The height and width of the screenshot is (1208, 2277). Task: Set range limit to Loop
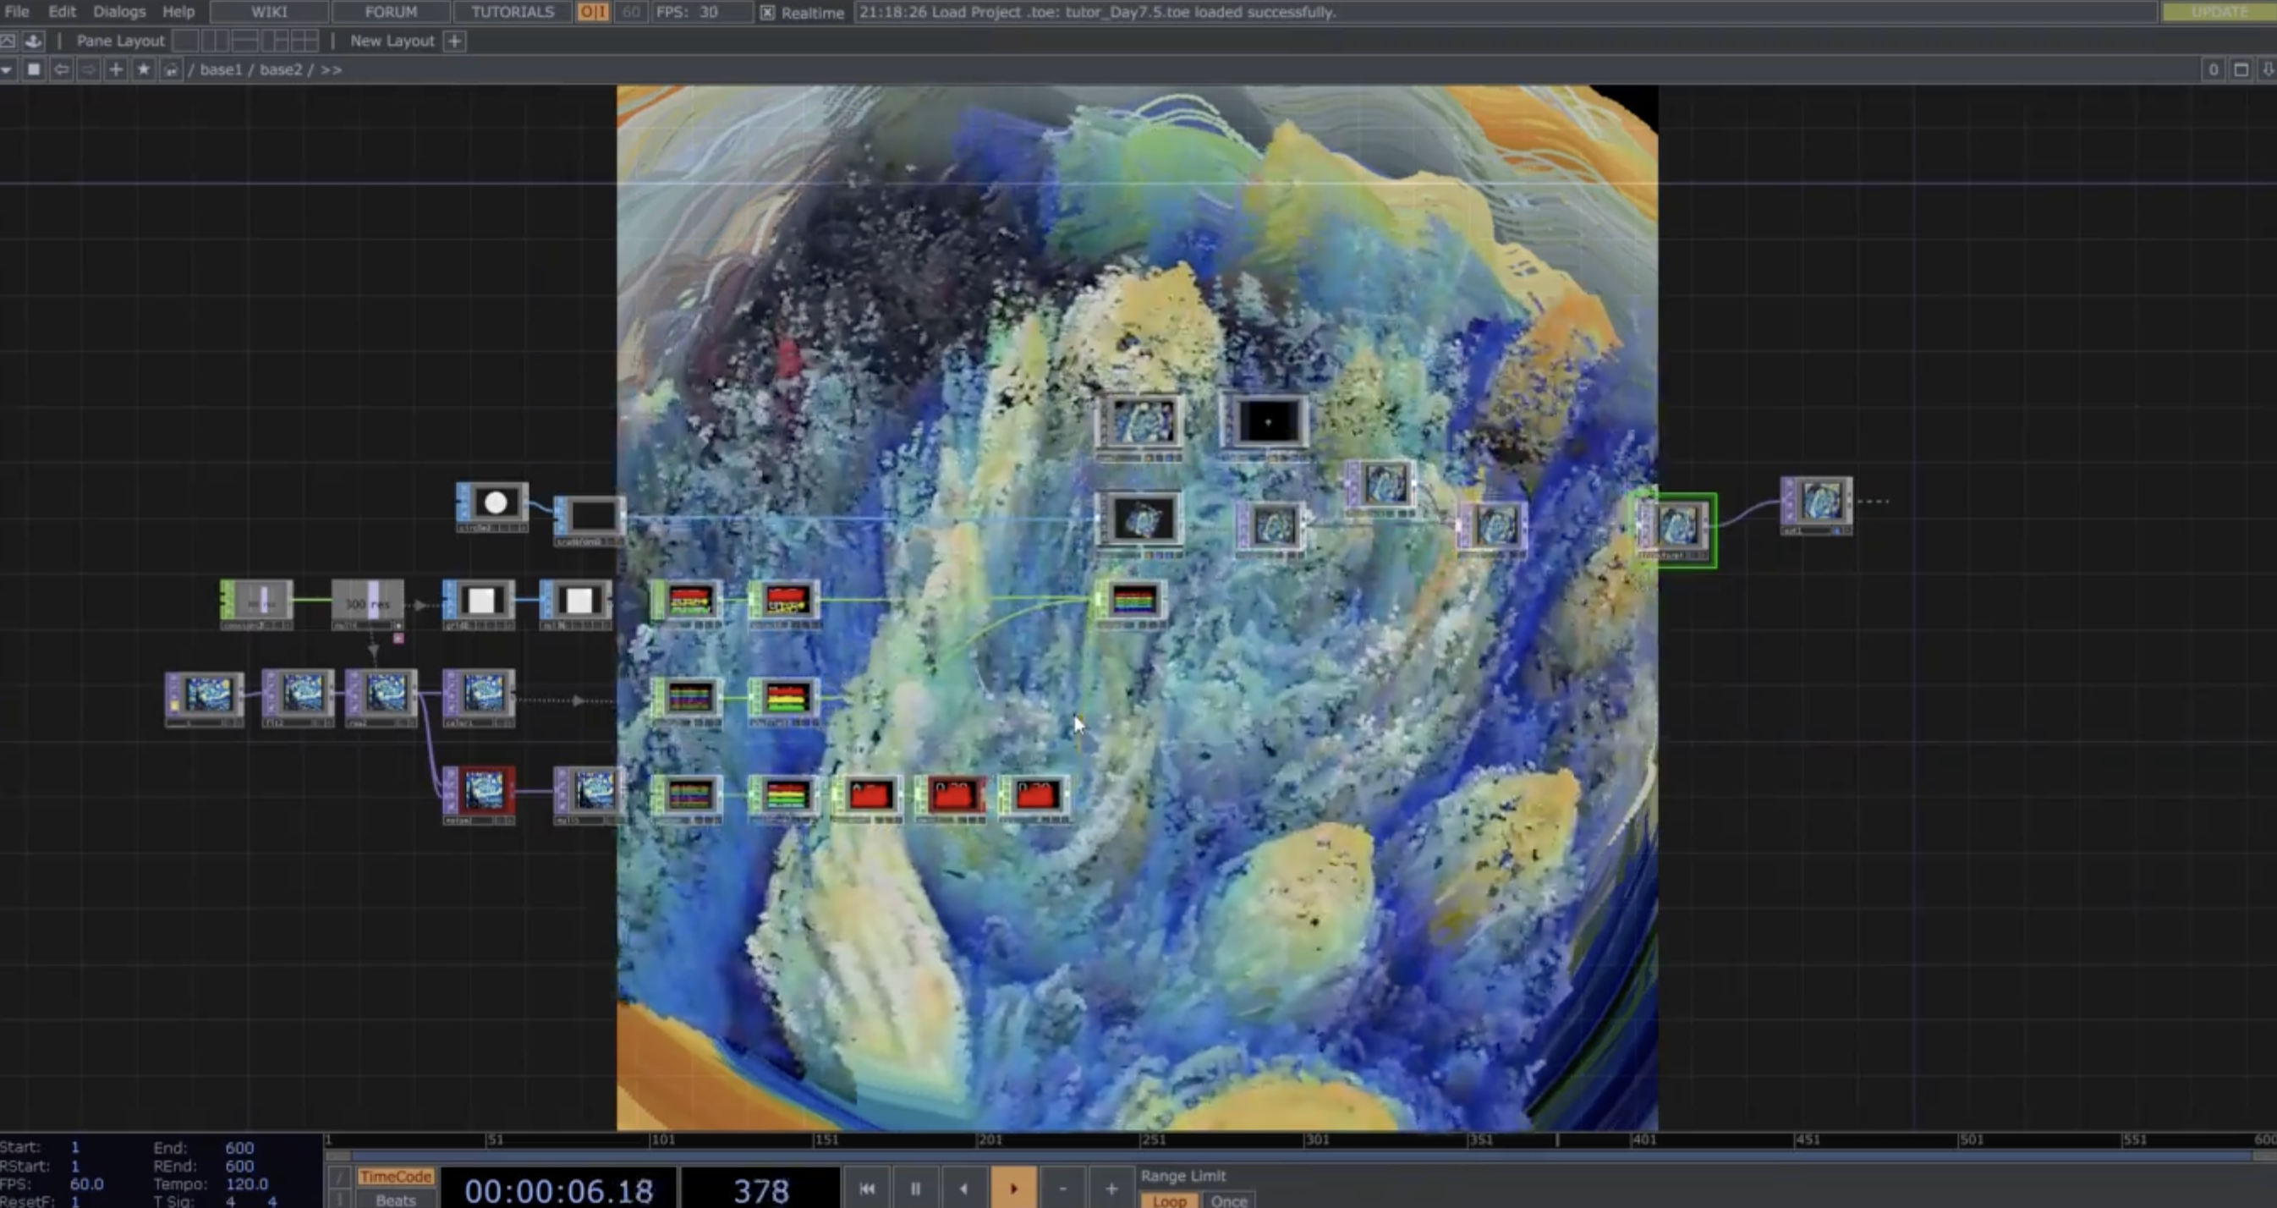click(x=1169, y=1200)
